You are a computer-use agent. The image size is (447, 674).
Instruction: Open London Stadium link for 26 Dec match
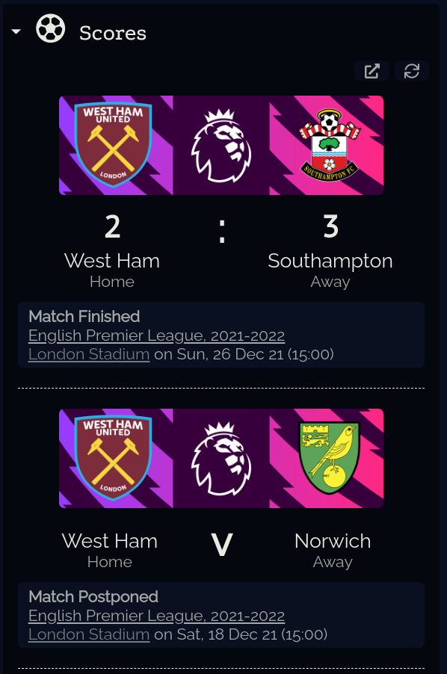click(89, 354)
